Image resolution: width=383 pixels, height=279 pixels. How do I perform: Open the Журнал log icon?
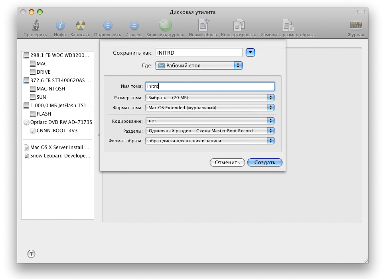[x=356, y=26]
